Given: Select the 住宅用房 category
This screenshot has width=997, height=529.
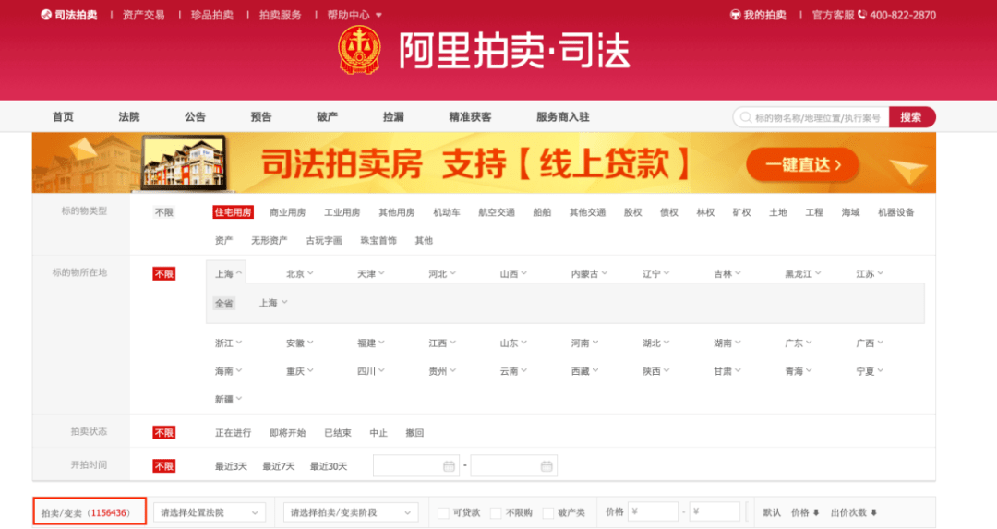Looking at the screenshot, I should pyautogui.click(x=233, y=212).
